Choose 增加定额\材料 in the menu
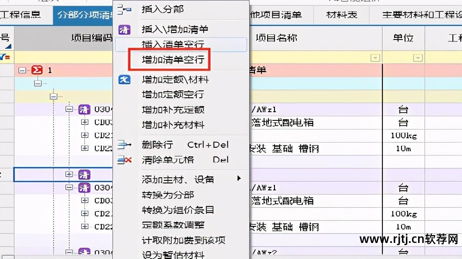 click(x=175, y=80)
